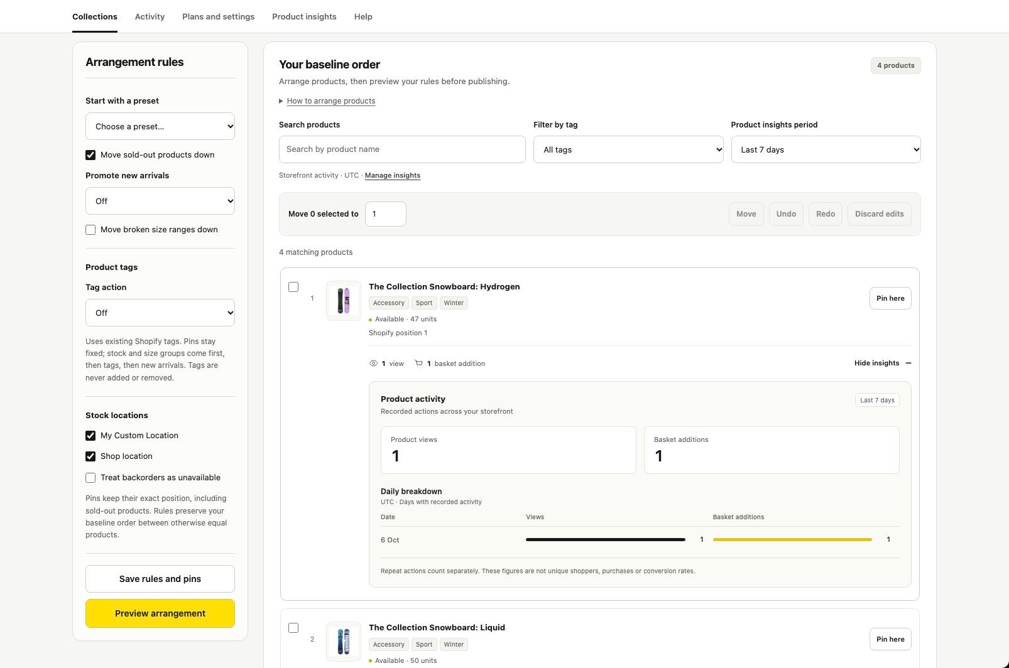Toggle Move sold-out products down checkbox
The image size is (1009, 668).
(90, 155)
